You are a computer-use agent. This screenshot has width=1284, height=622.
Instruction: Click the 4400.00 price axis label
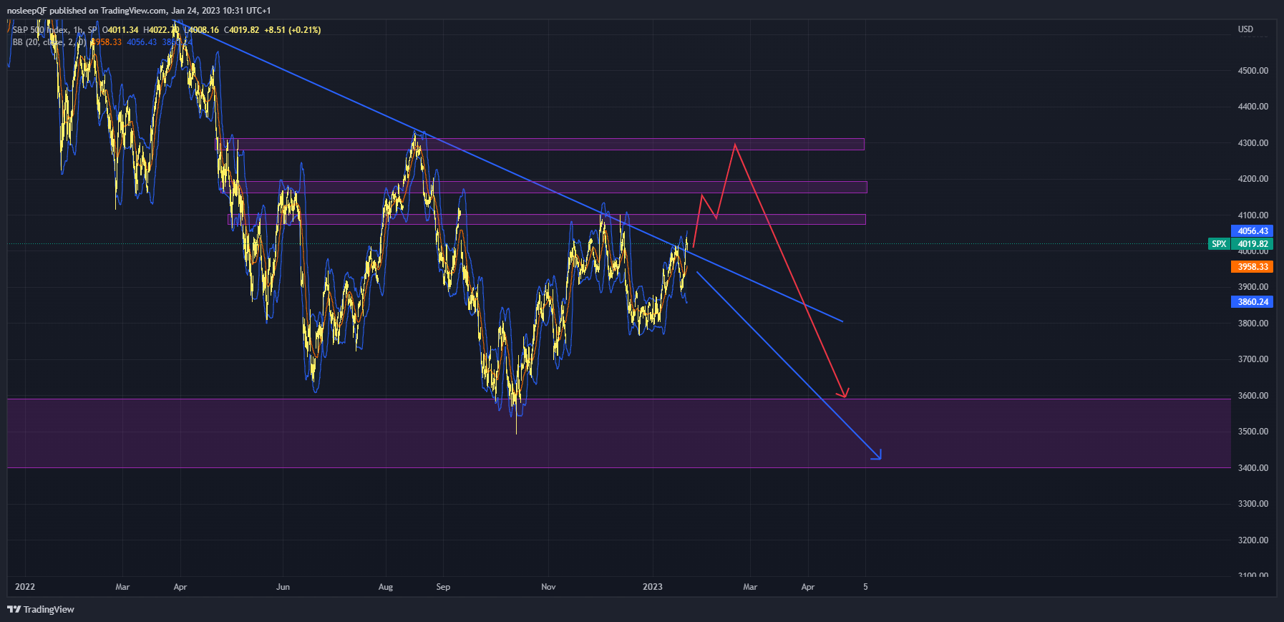coord(1253,107)
